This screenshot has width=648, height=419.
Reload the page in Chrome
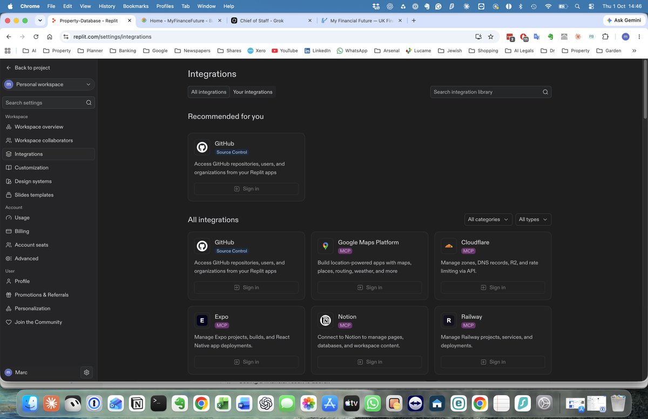tap(36, 37)
